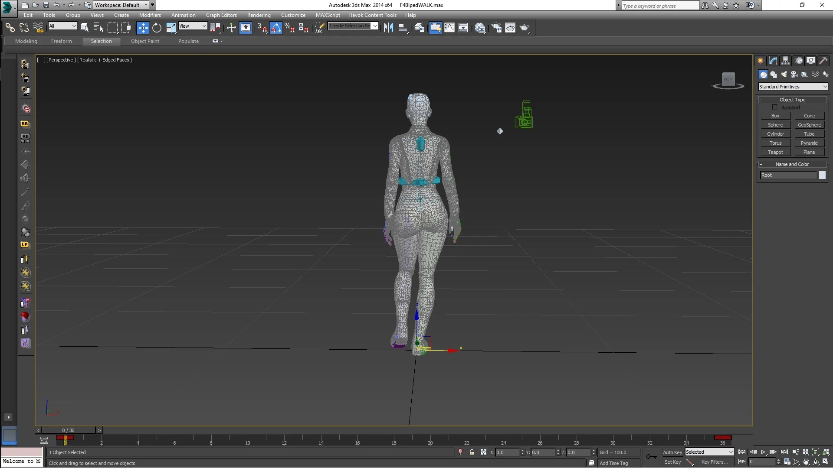Open Graph Editors menu
Image resolution: width=833 pixels, height=468 pixels.
pyautogui.click(x=221, y=15)
